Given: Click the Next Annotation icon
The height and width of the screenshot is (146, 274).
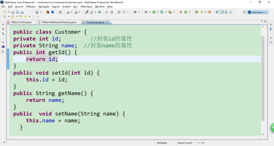Looking at the screenshot, I should (5, 16).
